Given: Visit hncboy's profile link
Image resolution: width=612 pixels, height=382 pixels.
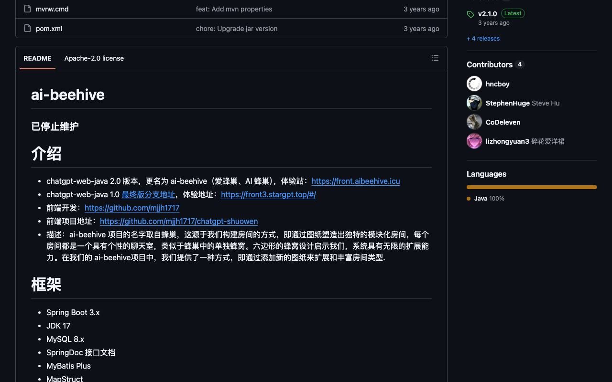Looking at the screenshot, I should pos(497,84).
